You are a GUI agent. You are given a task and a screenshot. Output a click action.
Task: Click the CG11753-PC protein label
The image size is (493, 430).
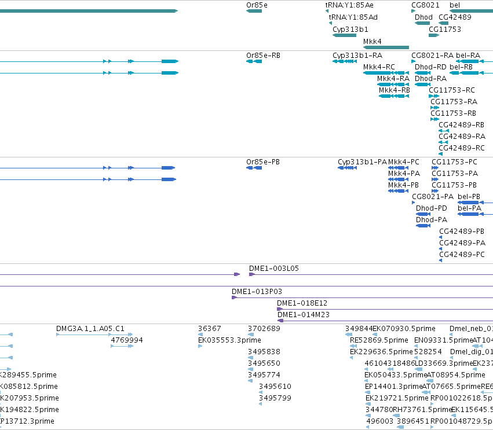click(x=454, y=162)
